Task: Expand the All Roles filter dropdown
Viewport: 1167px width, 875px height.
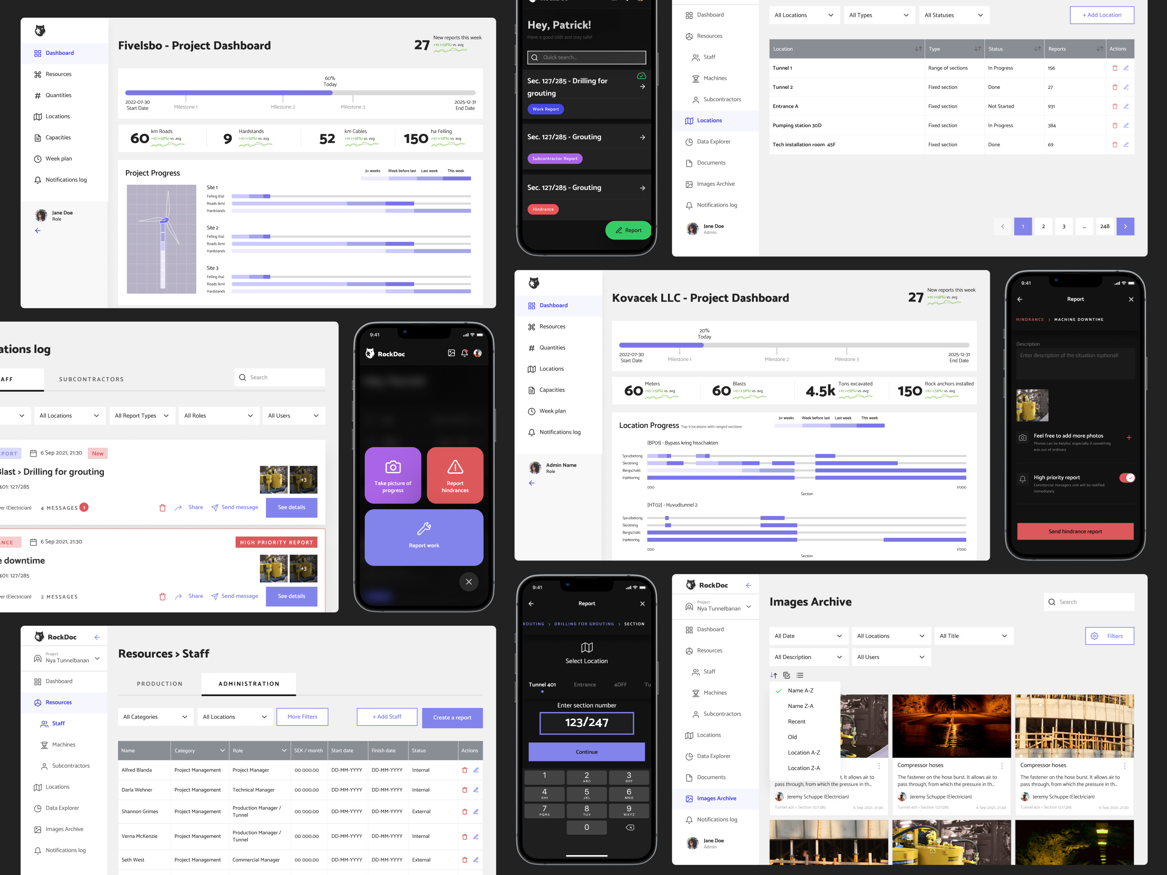Action: pos(218,415)
